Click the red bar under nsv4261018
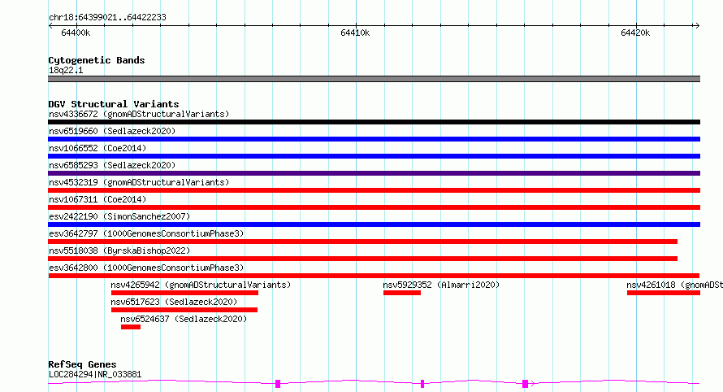 pyautogui.click(x=664, y=293)
